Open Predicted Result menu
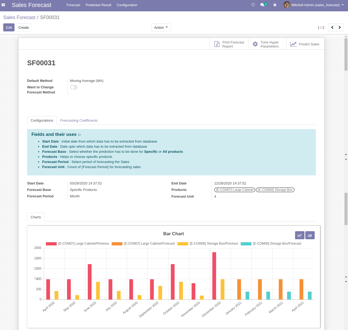 pos(98,5)
